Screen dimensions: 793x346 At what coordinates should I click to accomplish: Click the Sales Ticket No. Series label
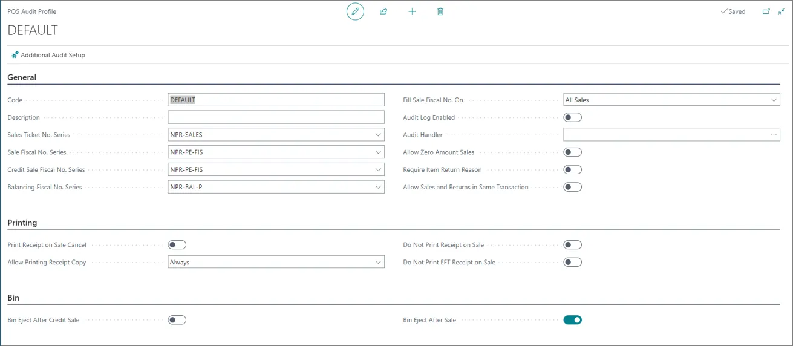coord(39,135)
